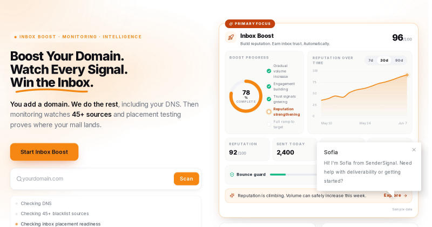
Task: Switch the chart range to 7d
Action: pos(371,61)
